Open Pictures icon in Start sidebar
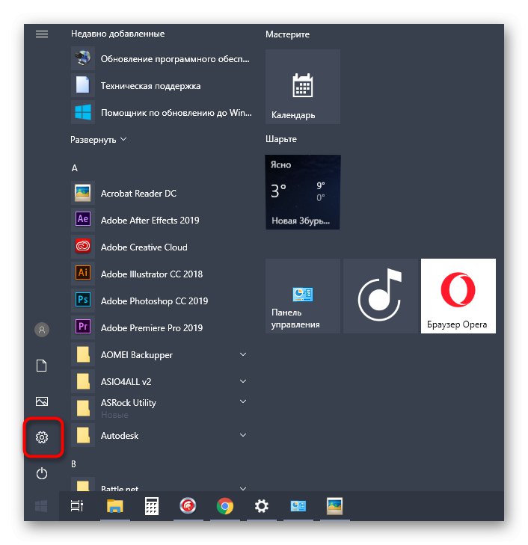The image size is (528, 545). [42, 401]
